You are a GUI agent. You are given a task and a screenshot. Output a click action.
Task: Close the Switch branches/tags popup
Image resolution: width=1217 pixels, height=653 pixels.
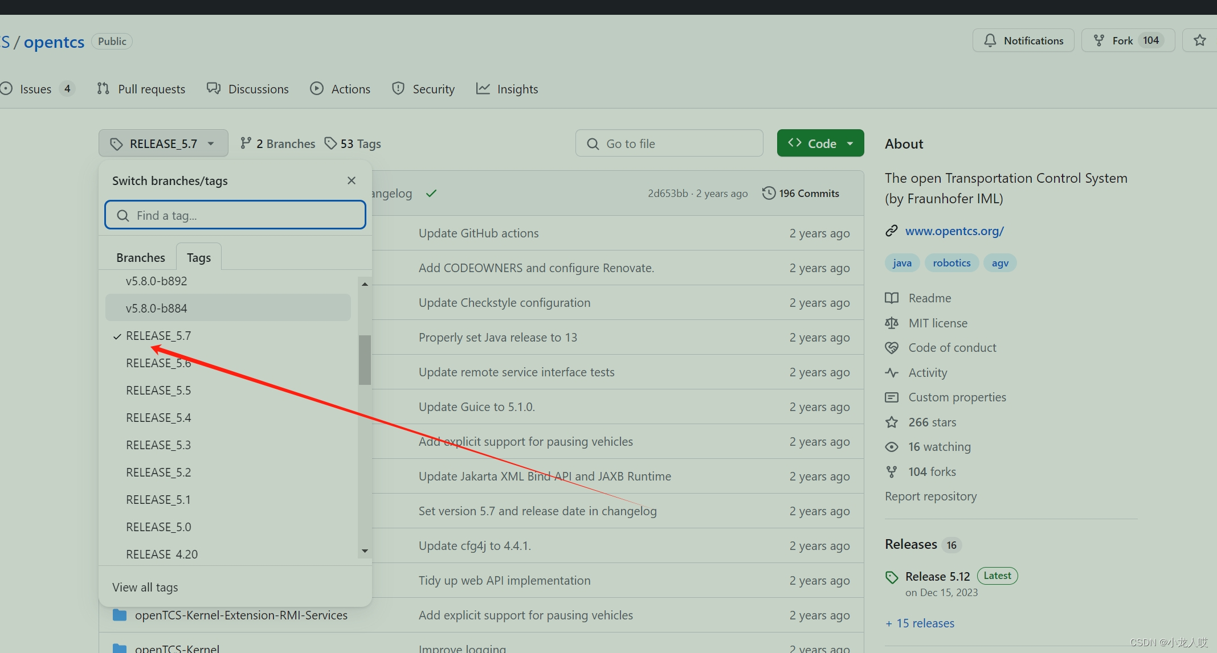[352, 180]
